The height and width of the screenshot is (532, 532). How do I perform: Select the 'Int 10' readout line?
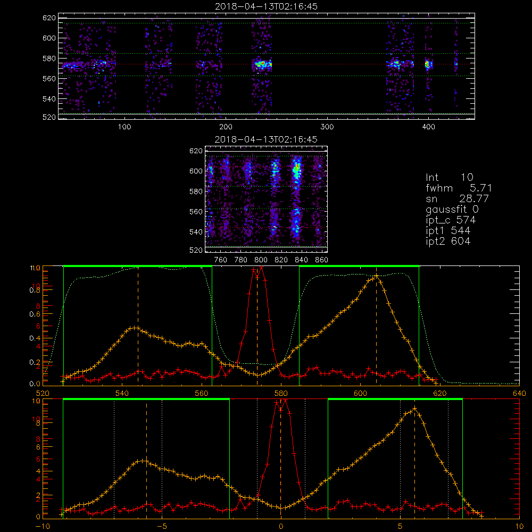tap(449, 177)
